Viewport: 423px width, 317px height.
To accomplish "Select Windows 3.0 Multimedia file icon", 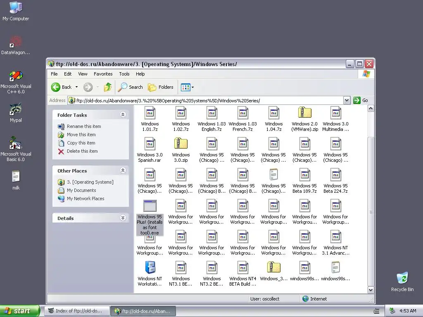I will [x=335, y=113].
